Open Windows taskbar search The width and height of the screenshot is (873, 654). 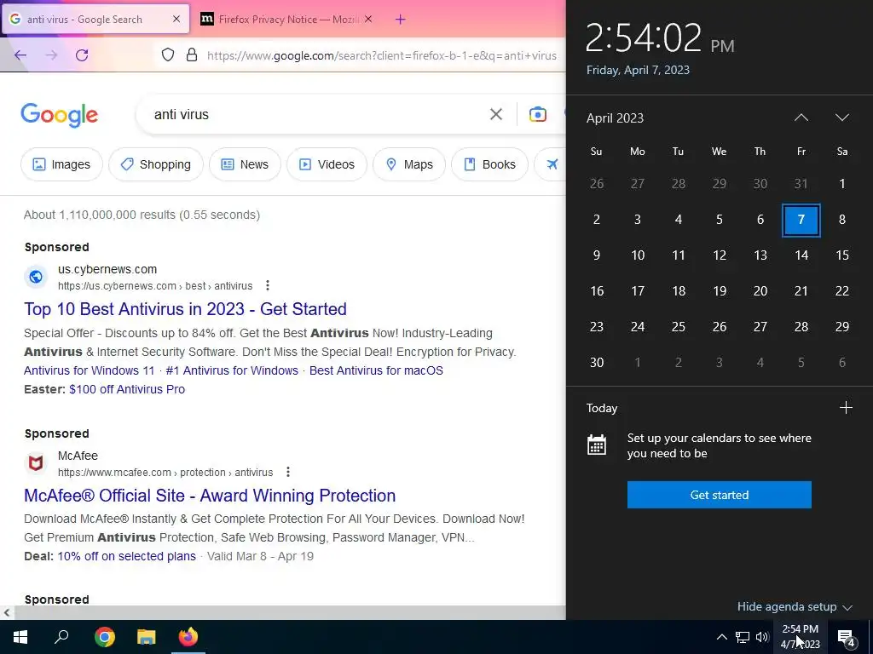coord(61,637)
